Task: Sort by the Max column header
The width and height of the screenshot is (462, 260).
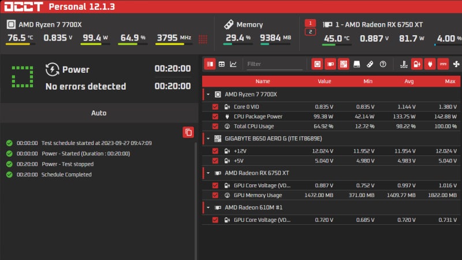Action: [450, 81]
